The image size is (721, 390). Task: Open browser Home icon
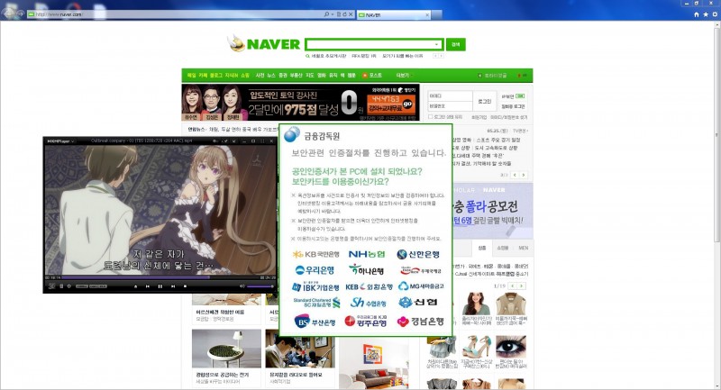[x=695, y=14]
